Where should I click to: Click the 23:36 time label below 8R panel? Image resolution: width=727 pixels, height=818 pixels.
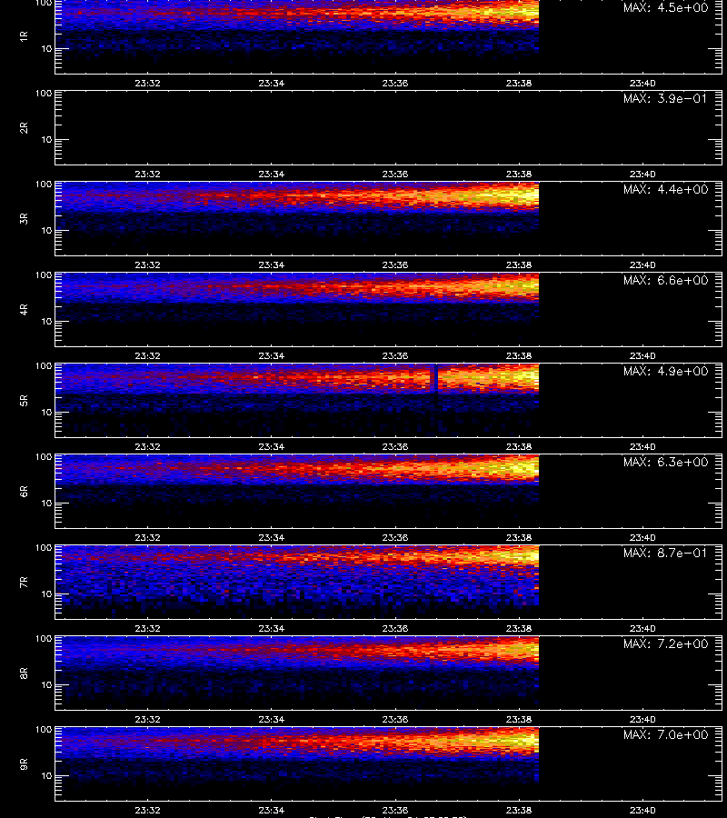tap(394, 719)
